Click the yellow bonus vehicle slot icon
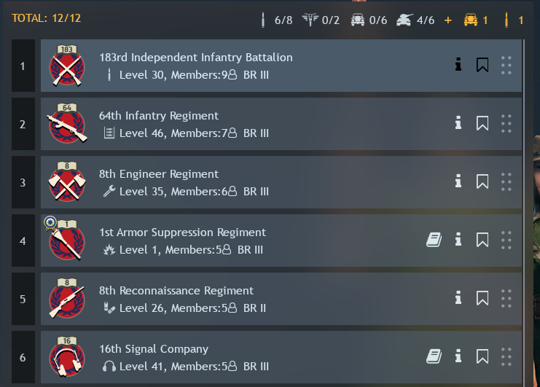The height and width of the screenshot is (387, 540). click(471, 20)
